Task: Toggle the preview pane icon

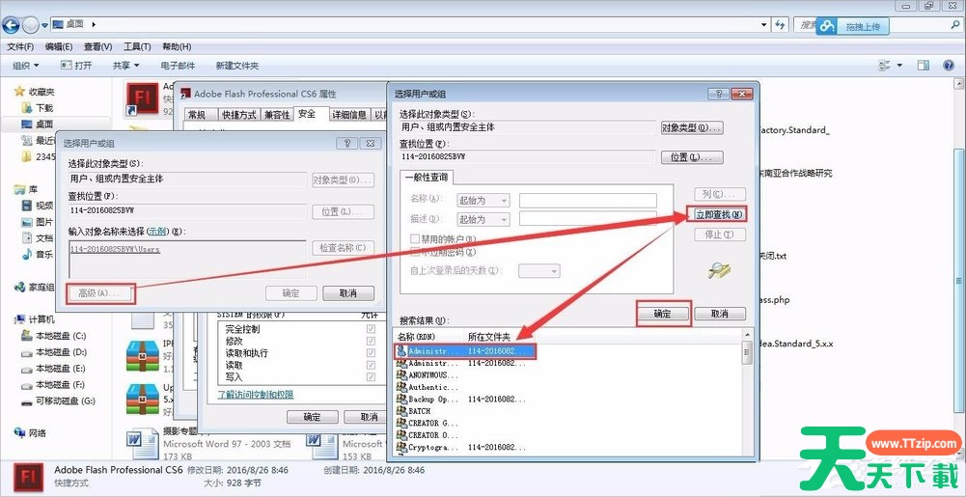Action: click(923, 65)
